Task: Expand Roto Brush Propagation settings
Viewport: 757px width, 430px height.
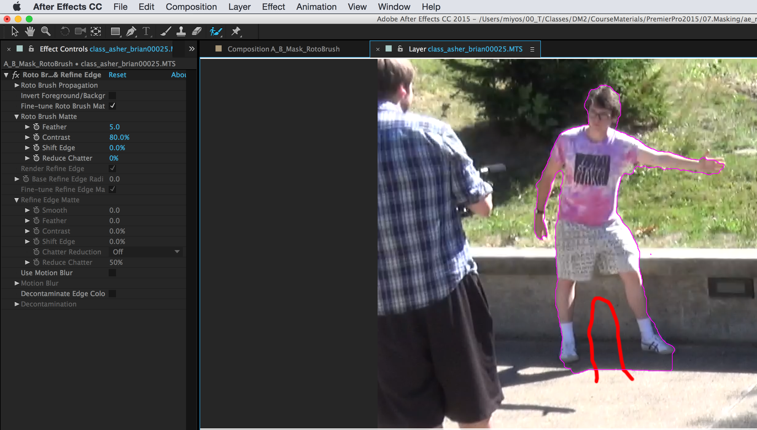Action: point(17,85)
